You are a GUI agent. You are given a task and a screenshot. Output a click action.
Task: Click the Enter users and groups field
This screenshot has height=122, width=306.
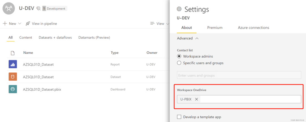pos(239,75)
